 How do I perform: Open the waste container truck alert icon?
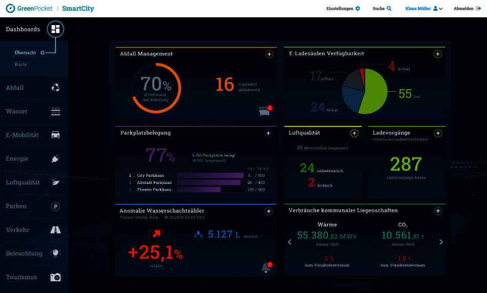(265, 111)
